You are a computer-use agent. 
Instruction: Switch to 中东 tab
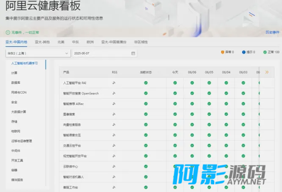point(75,42)
